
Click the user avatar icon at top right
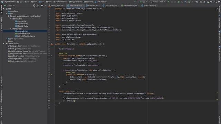tap(219, 2)
